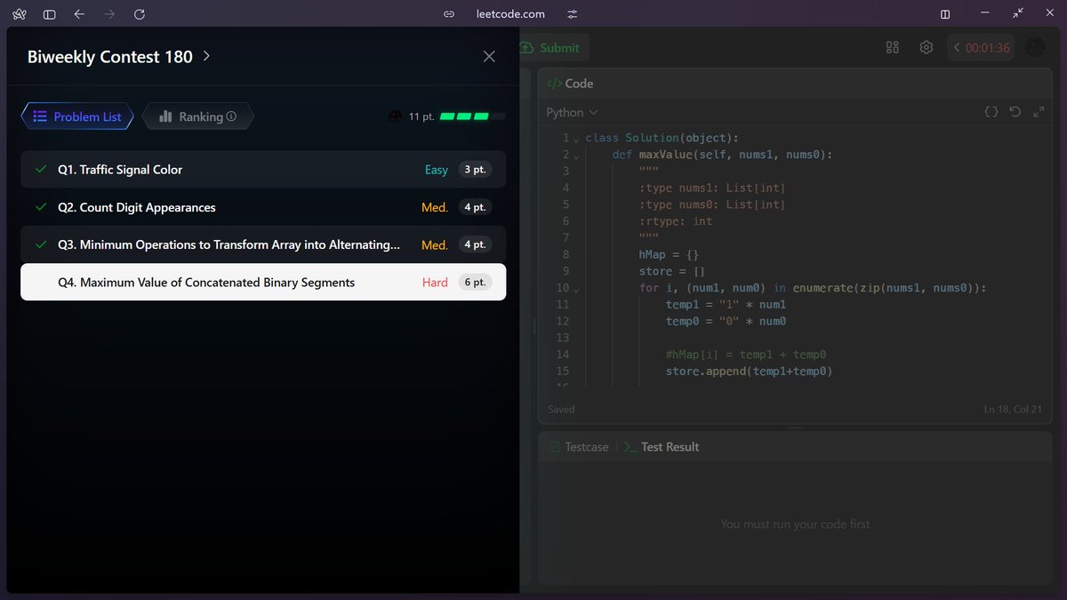Image resolution: width=1067 pixels, height=600 pixels.
Task: Click the 4 pt. badge on Q3
Action: coord(475,244)
